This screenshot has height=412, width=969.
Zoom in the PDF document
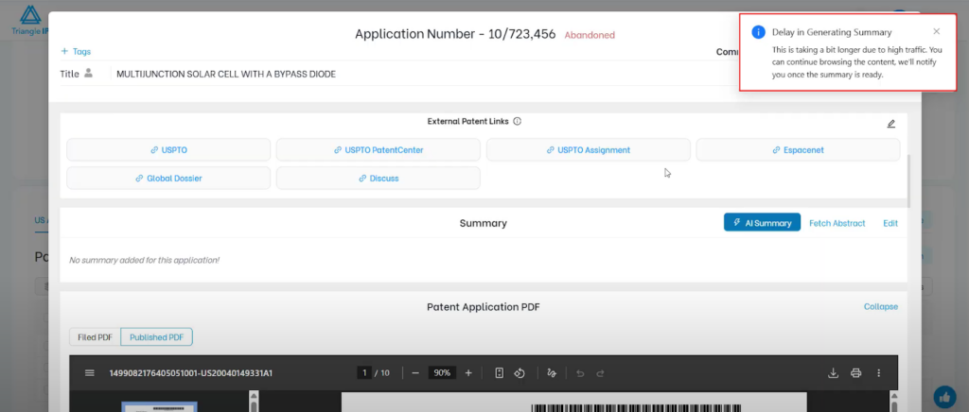468,373
